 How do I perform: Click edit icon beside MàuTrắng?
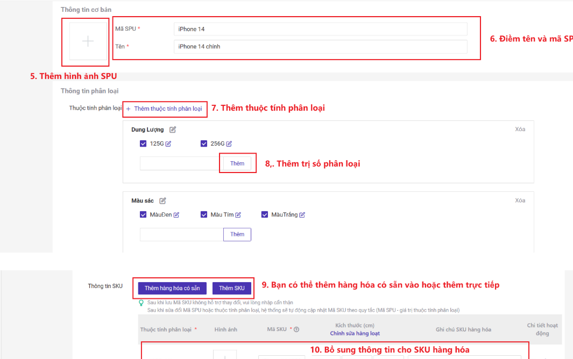302,215
